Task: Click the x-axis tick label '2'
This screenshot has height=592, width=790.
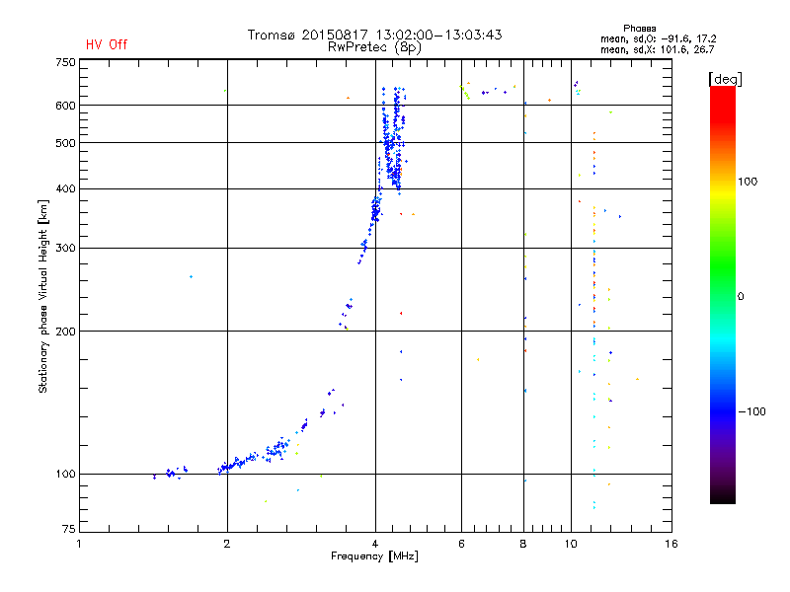Action: [x=227, y=544]
